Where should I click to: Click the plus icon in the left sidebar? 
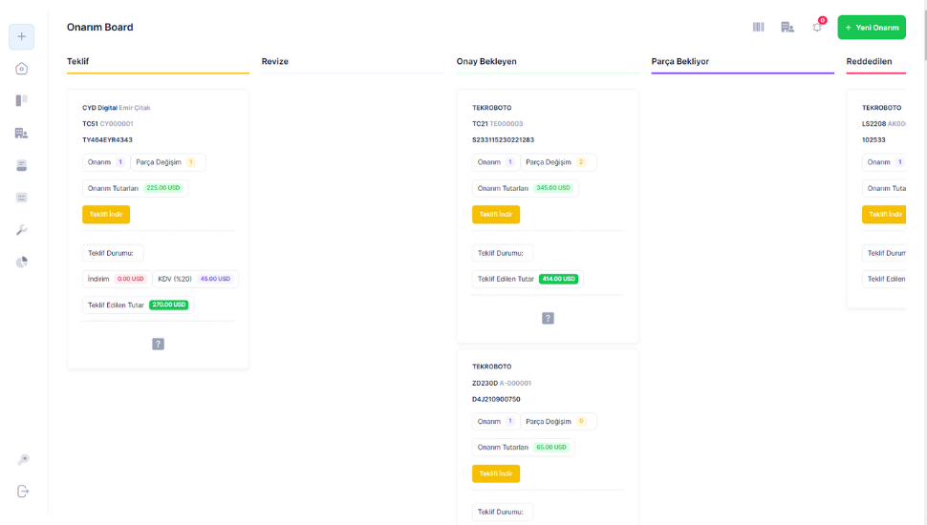21,36
